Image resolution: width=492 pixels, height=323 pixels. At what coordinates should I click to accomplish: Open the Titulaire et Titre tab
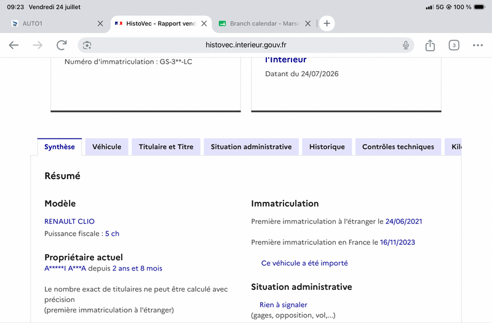coord(166,147)
